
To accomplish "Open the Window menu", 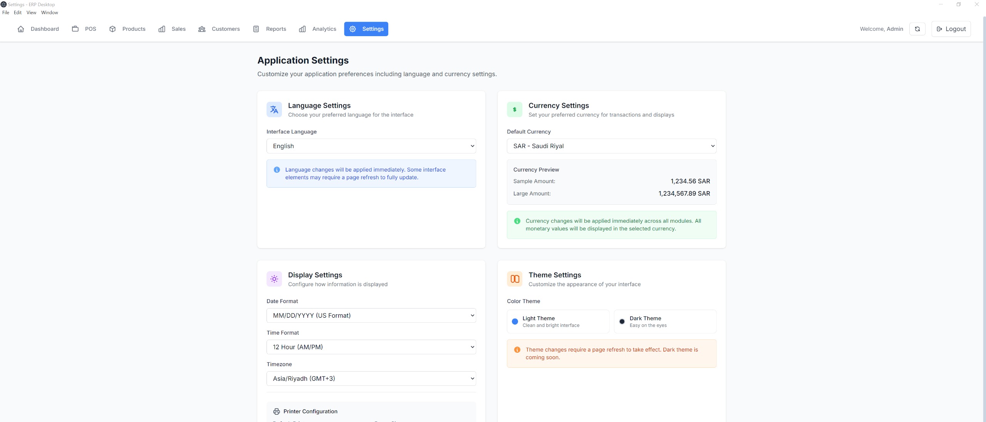I will click(49, 12).
